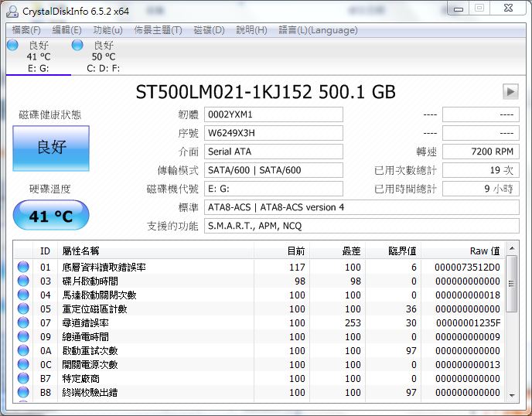532x416 pixels.
Task: Click status circle in row 07
Action: [23, 322]
